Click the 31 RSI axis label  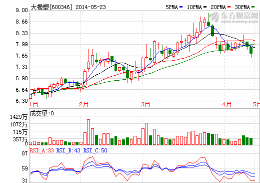coord(24,180)
